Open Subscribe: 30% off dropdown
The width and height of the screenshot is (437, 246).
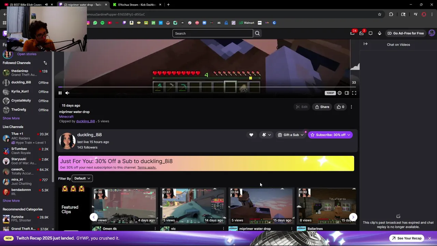coord(330,135)
